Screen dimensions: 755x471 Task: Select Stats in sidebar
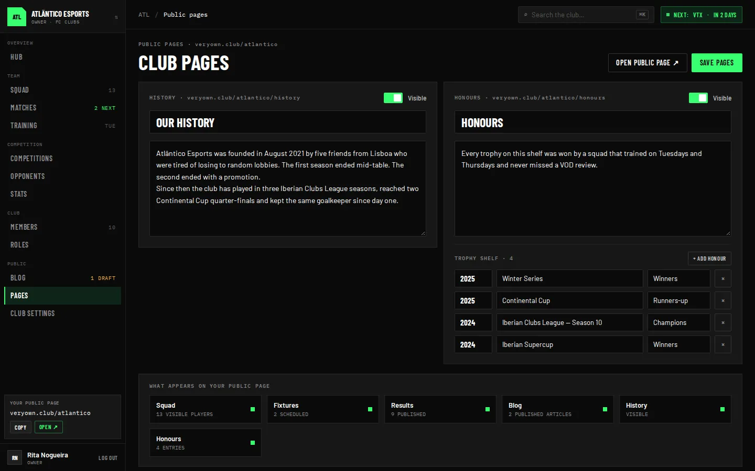pos(62,194)
